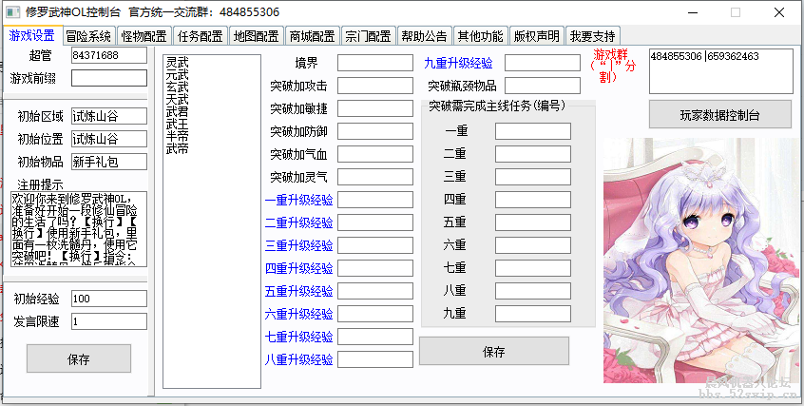Maximize the control console window
The width and height of the screenshot is (804, 406).
(736, 12)
